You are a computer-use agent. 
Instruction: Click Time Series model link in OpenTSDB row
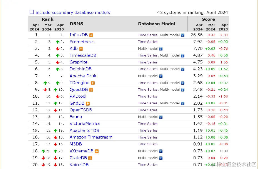(x=147, y=110)
